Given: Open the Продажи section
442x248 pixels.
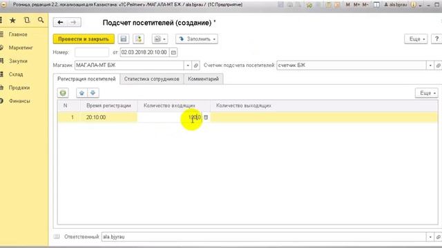Looking at the screenshot, I should (19, 87).
